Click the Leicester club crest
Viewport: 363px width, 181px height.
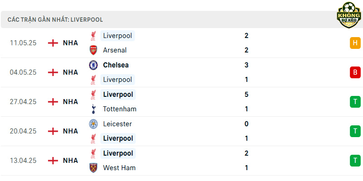click(93, 124)
